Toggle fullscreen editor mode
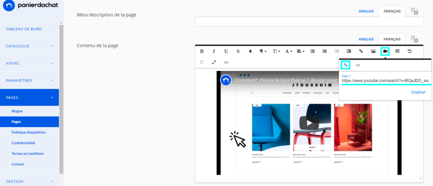 tap(214, 63)
